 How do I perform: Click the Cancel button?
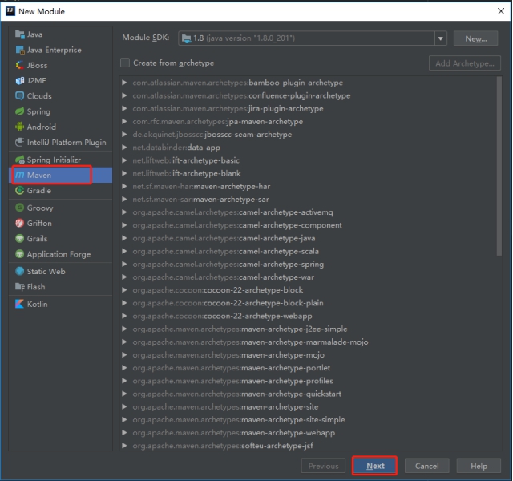[426, 466]
